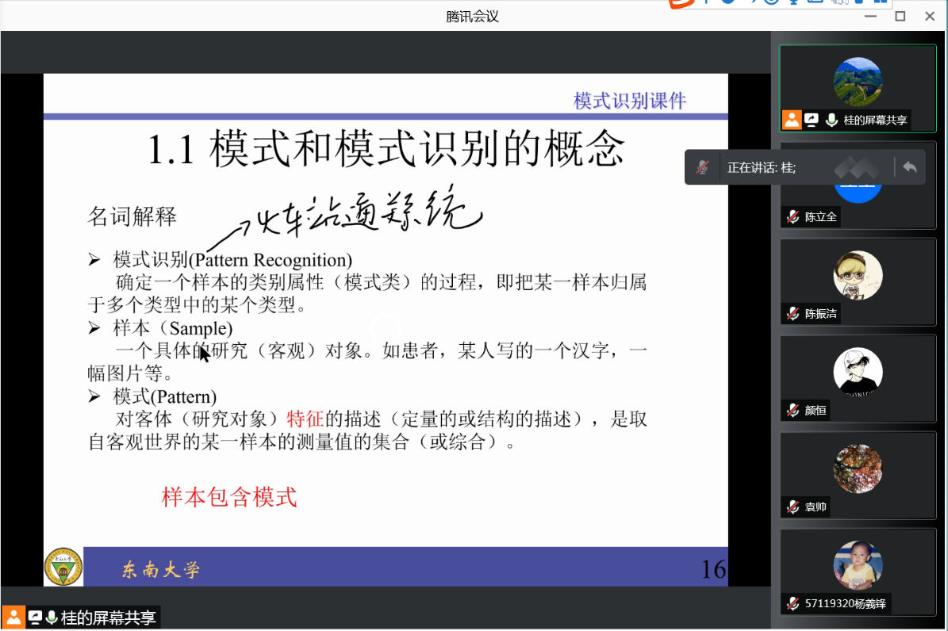The image size is (948, 631).
Task: Click microphone icon in bottom-left share label
Action: (x=52, y=617)
